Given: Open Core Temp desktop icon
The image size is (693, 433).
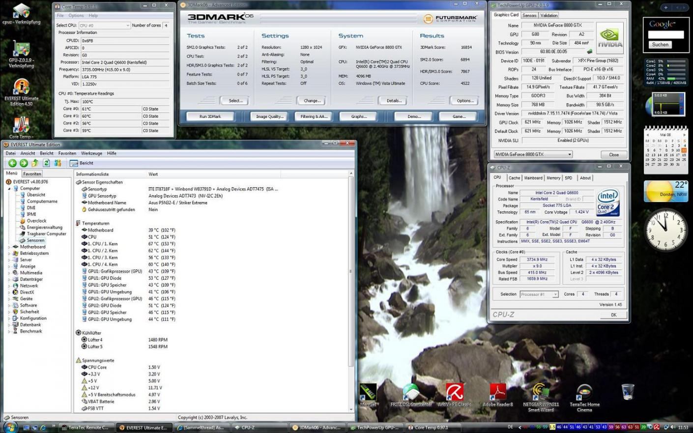Looking at the screenshot, I should pos(21,128).
